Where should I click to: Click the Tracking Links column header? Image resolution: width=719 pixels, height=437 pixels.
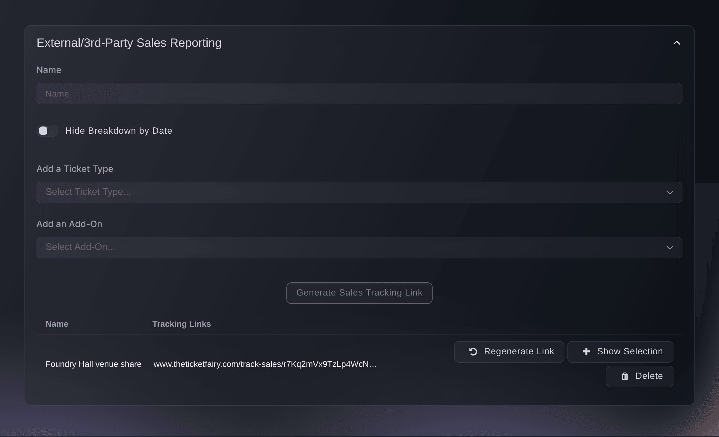pos(182,324)
